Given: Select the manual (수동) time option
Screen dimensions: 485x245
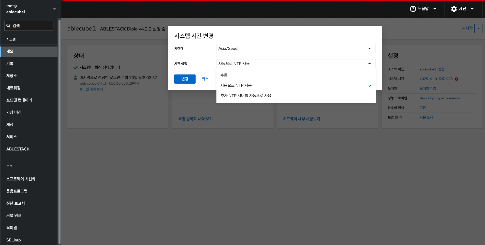Looking at the screenshot, I should [224, 75].
